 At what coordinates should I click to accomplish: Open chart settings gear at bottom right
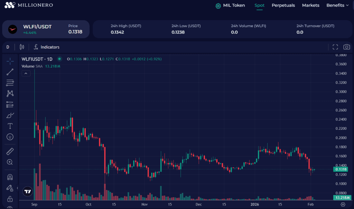(343, 204)
